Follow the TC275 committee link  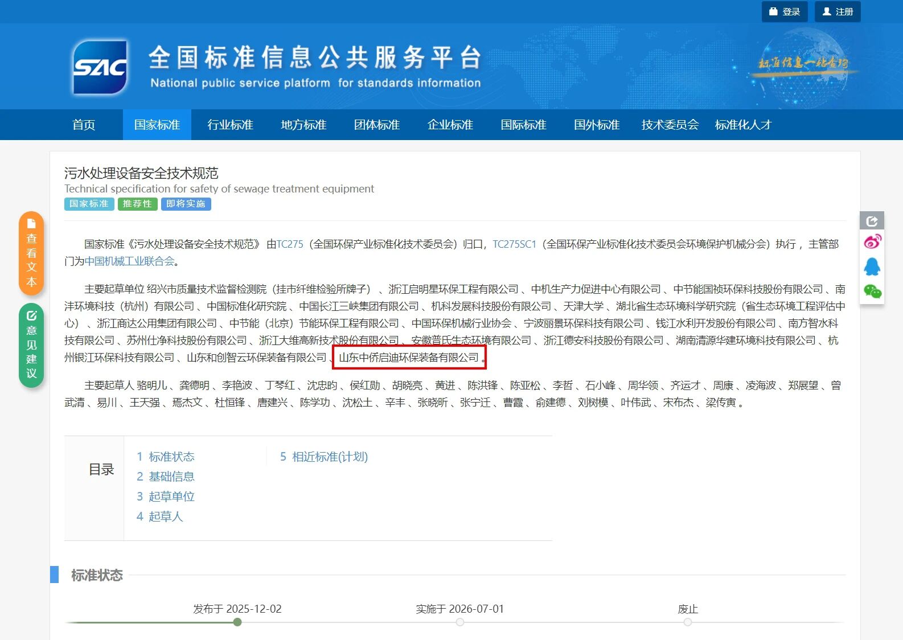point(290,244)
